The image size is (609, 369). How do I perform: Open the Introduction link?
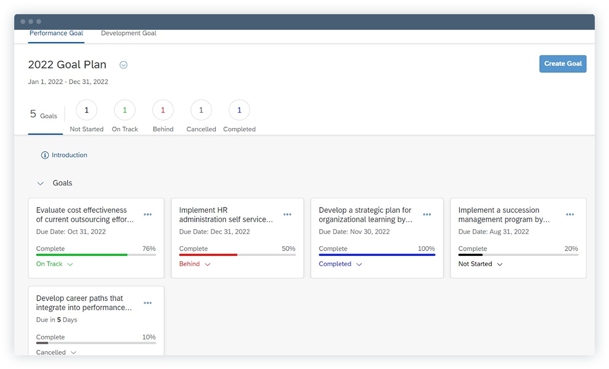tap(69, 155)
